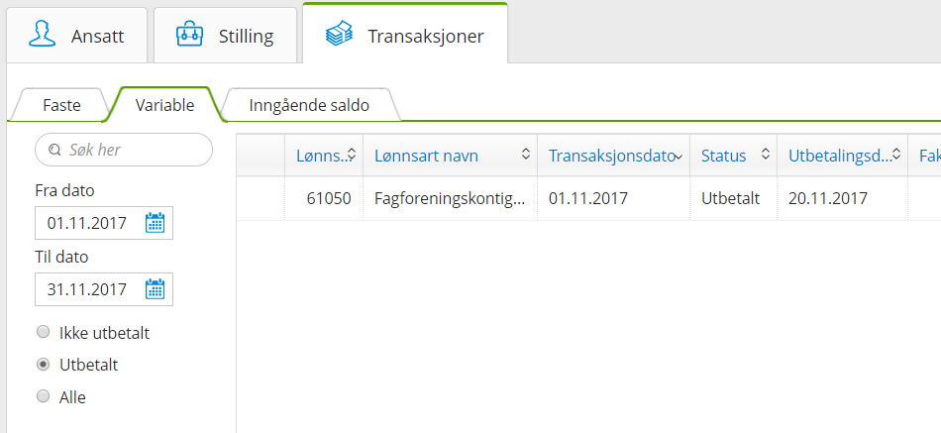Image resolution: width=941 pixels, height=433 pixels.
Task: Click the Ansatt person icon
Action: (42, 35)
